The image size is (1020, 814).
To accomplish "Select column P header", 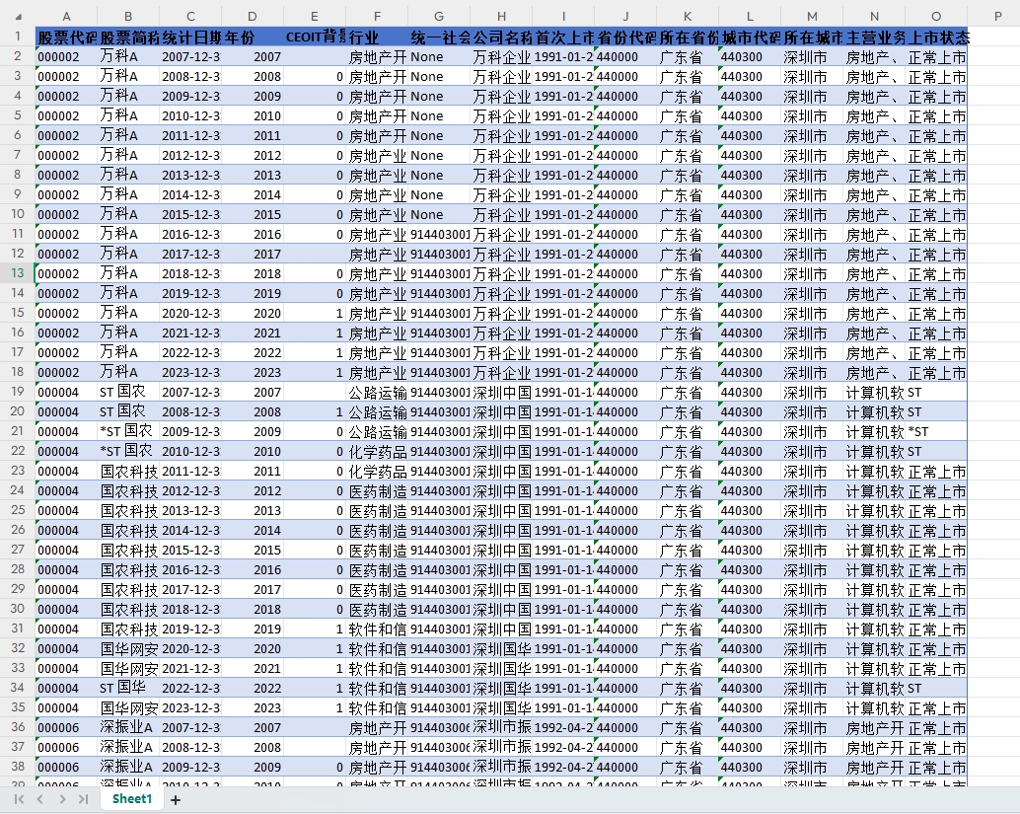I will 998,16.
